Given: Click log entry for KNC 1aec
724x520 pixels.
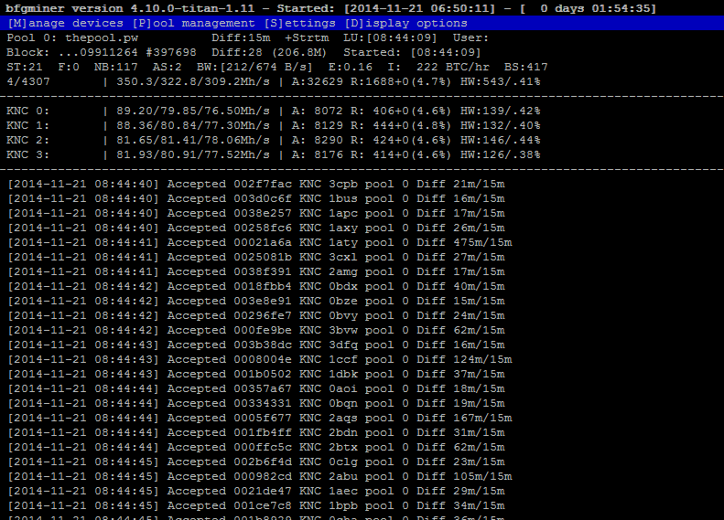Looking at the screenshot, I should click(256, 492).
